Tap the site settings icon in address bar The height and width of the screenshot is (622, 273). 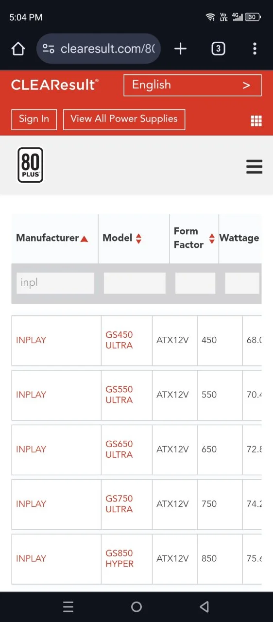(x=49, y=49)
